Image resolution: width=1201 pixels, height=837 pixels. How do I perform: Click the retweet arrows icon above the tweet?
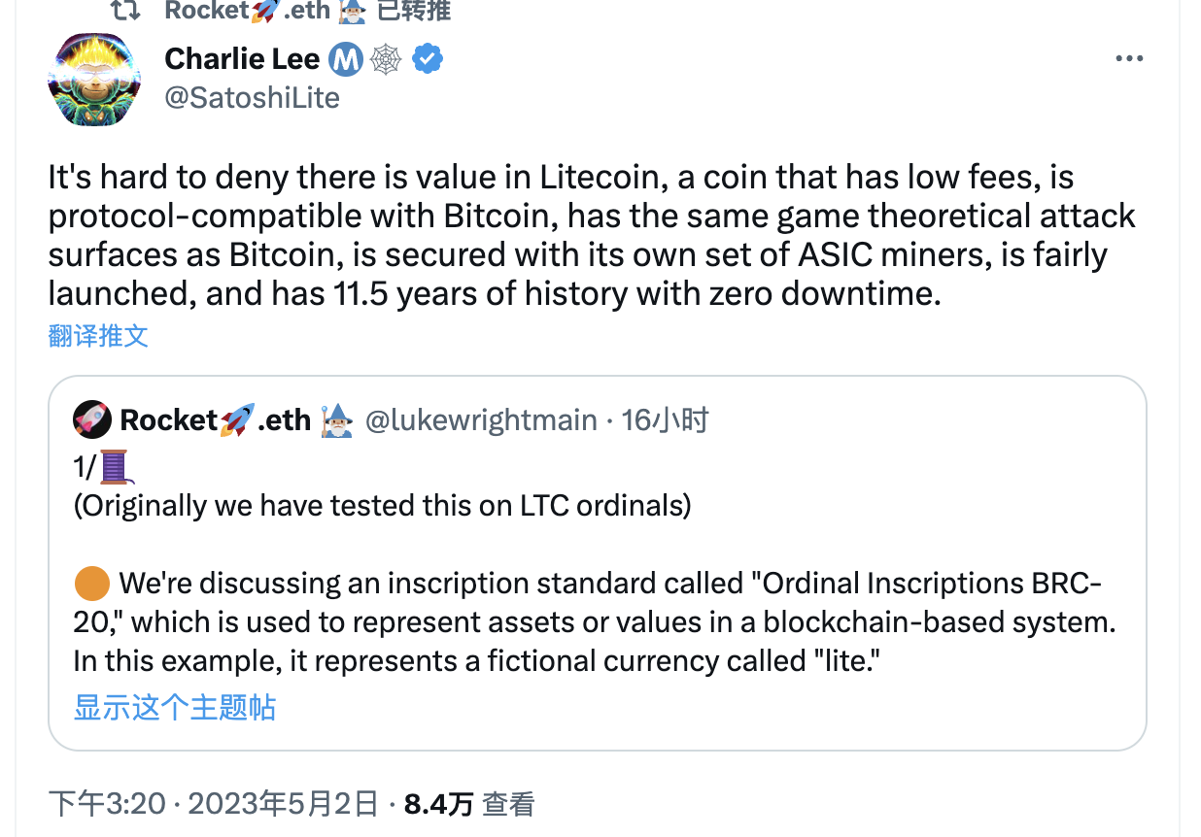(123, 11)
